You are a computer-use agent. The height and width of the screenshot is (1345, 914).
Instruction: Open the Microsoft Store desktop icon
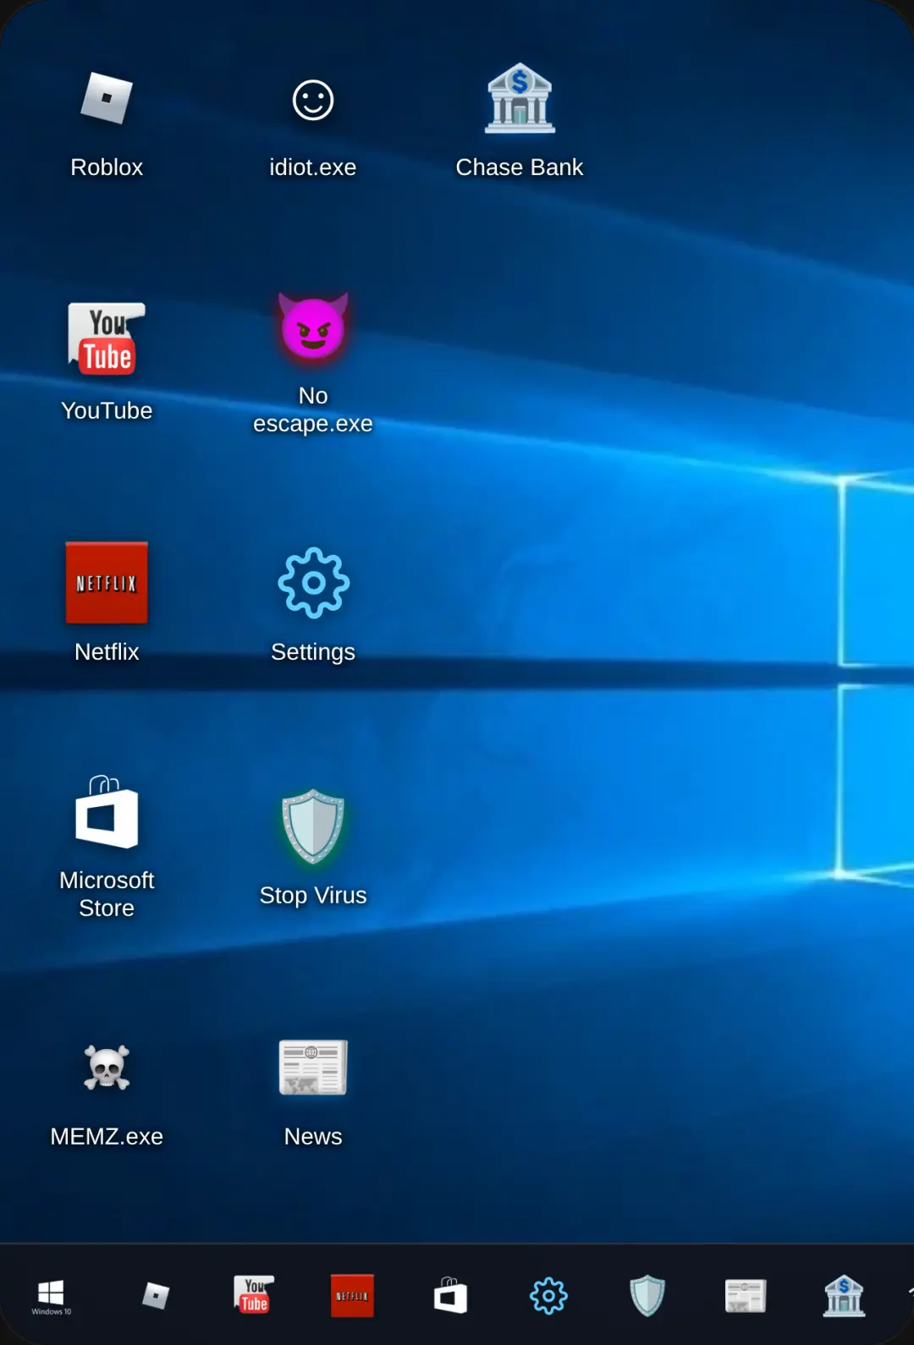107,812
